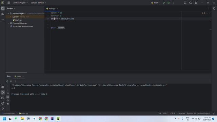Open more run actions in top toolbar
217x122 pixels.
click(x=173, y=3)
